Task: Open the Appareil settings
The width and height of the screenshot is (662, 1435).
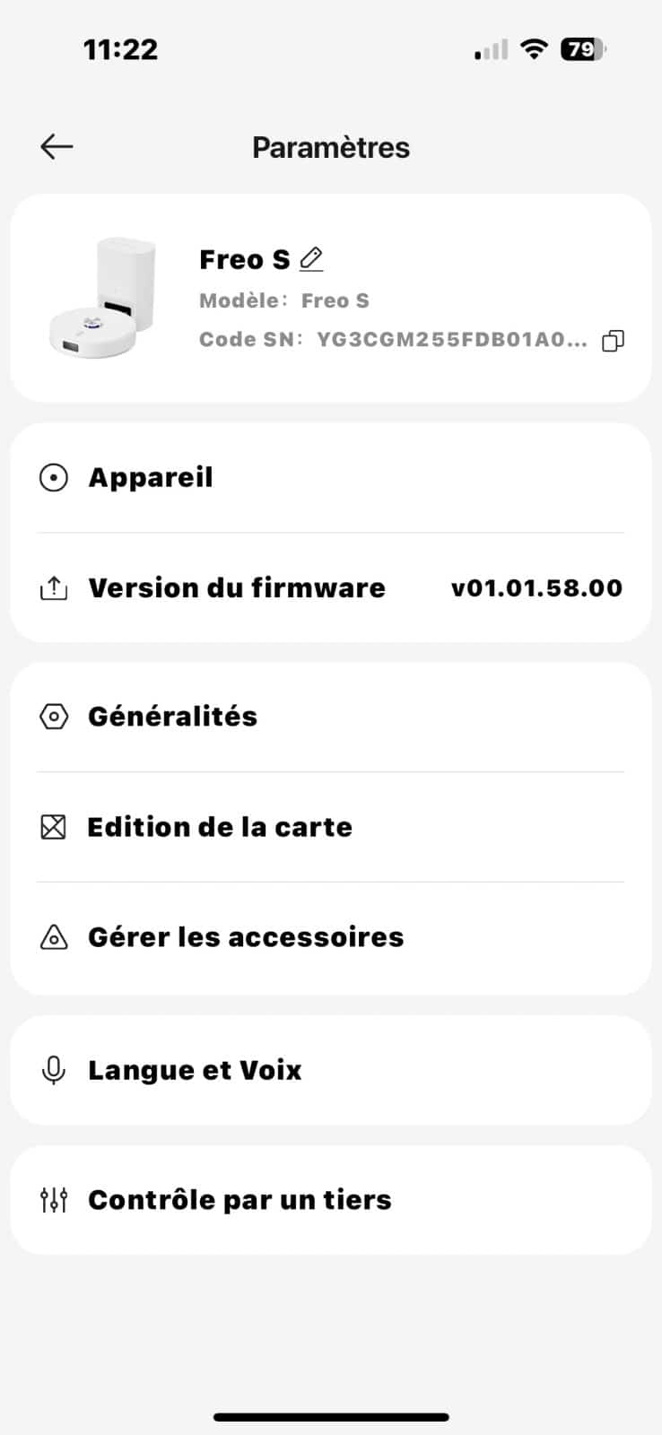Action: tap(151, 478)
